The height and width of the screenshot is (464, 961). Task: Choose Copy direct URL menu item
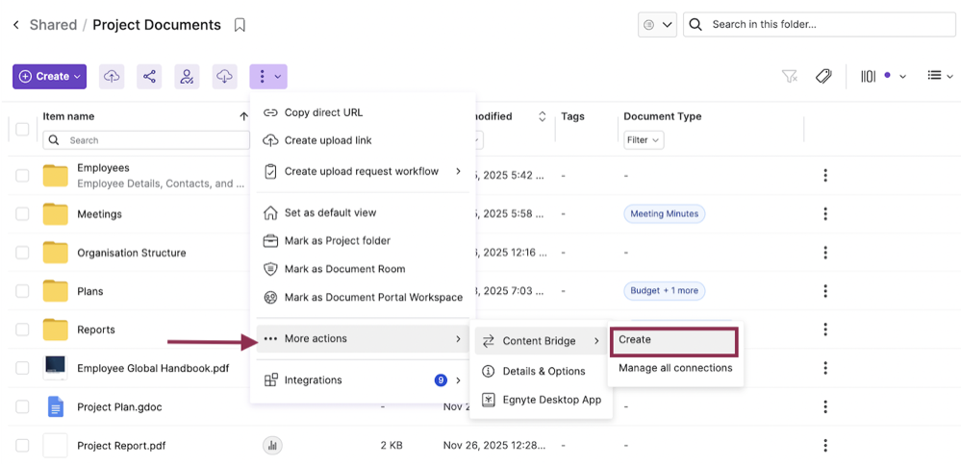coord(323,112)
